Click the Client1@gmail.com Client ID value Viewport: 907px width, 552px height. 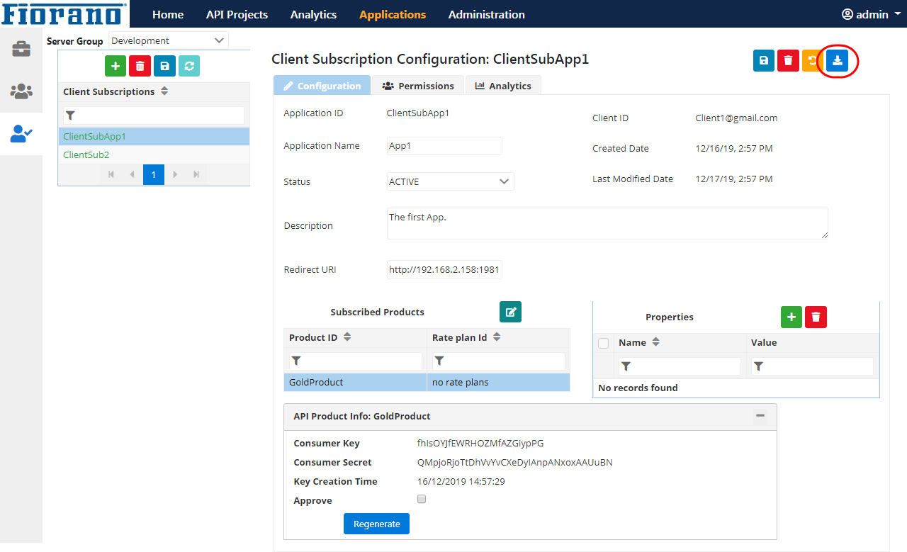click(736, 118)
